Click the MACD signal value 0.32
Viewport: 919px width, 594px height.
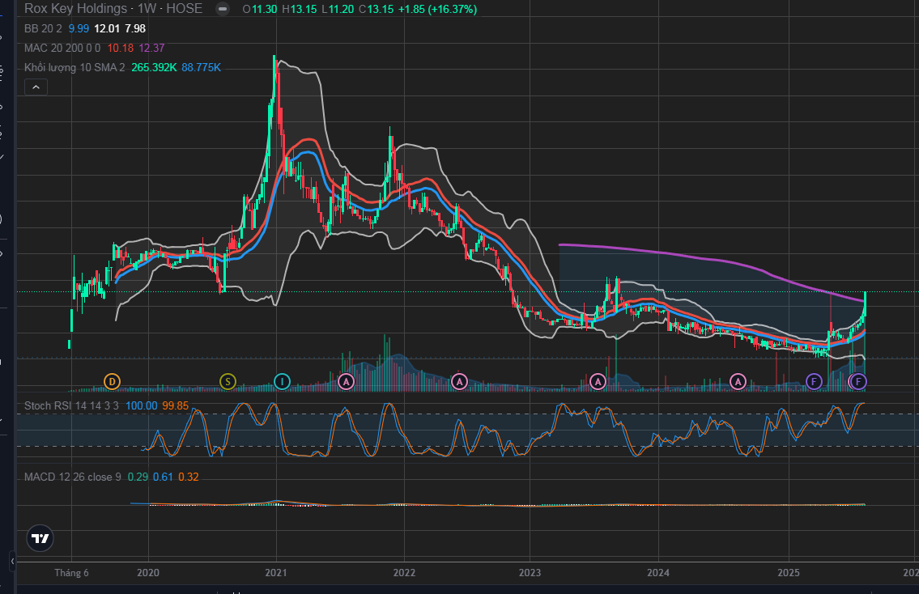tap(188, 477)
